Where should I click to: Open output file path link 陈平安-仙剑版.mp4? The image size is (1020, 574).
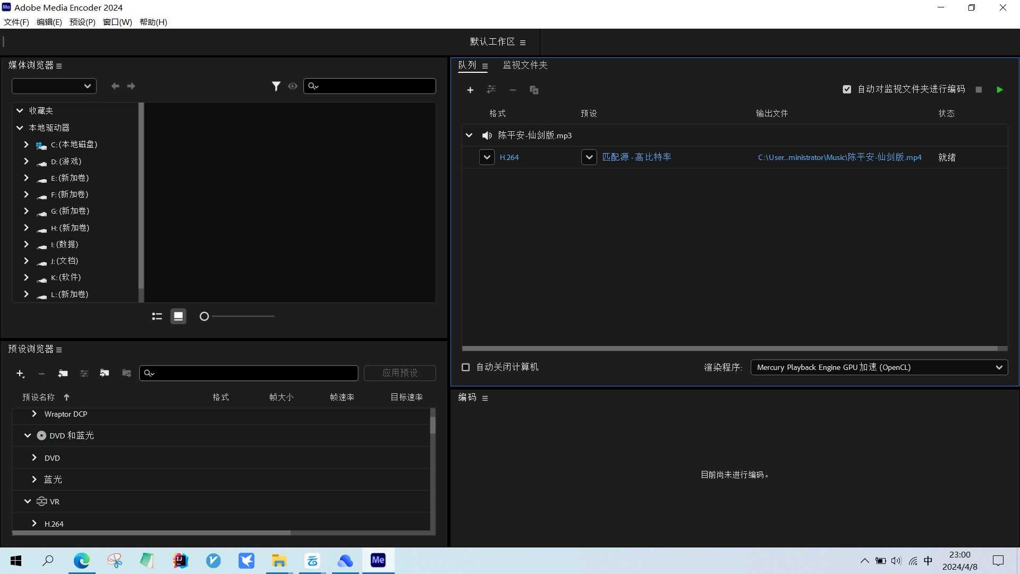(x=839, y=157)
